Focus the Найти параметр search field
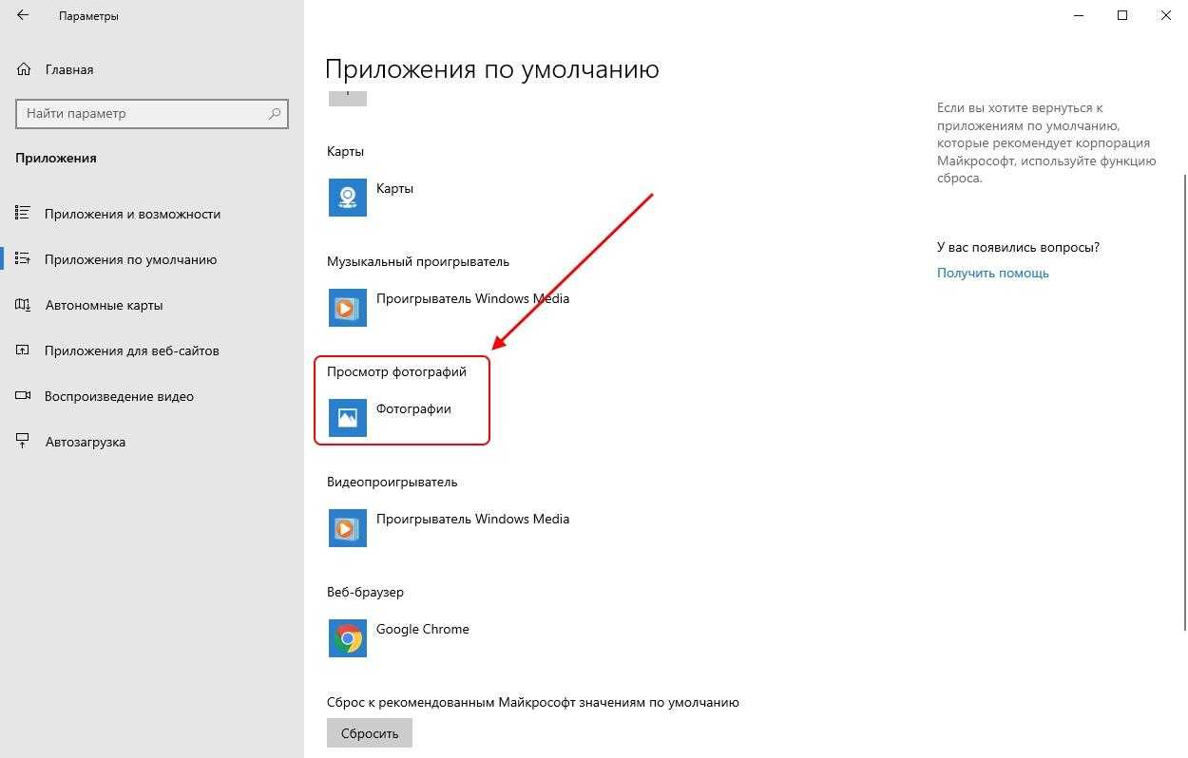1188x758 pixels. click(152, 113)
